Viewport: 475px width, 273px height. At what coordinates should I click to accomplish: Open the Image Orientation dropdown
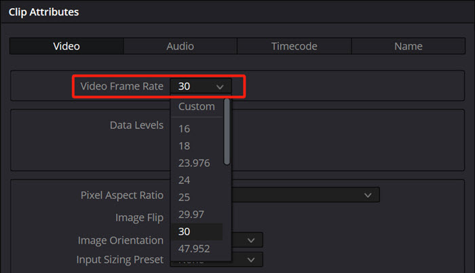point(247,240)
